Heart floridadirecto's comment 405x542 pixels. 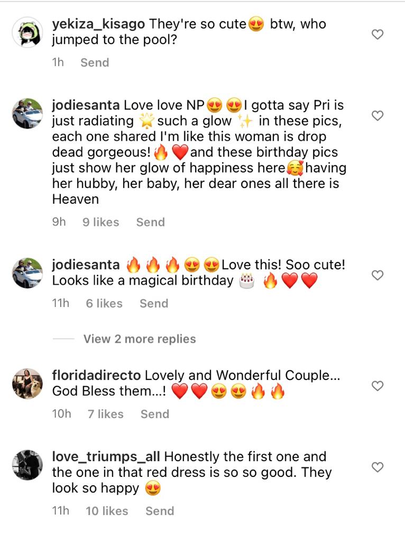(x=377, y=386)
